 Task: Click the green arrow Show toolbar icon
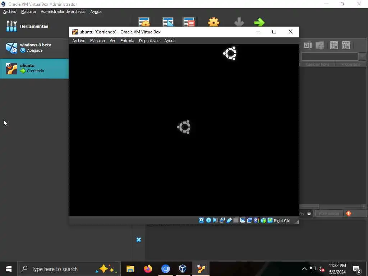[x=259, y=22]
